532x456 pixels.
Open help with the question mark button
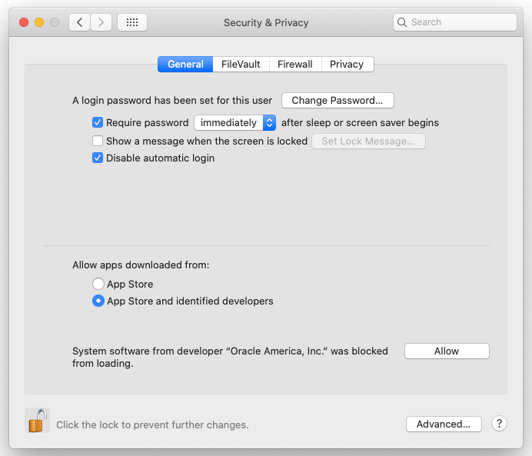coord(499,424)
